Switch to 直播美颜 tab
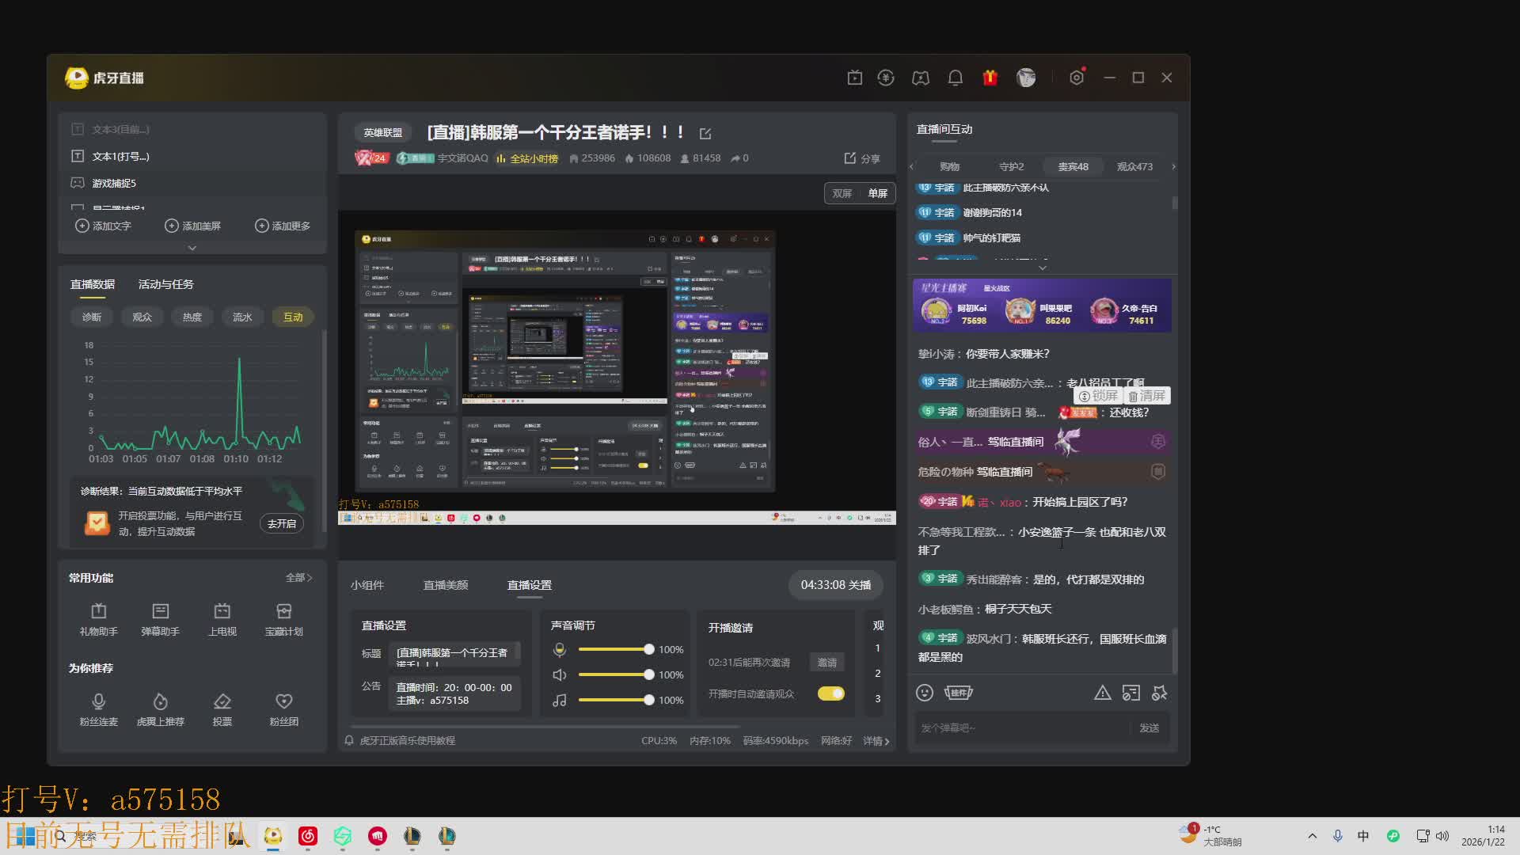The image size is (1520, 855). click(x=445, y=585)
